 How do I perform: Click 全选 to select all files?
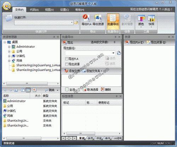point(70,90)
